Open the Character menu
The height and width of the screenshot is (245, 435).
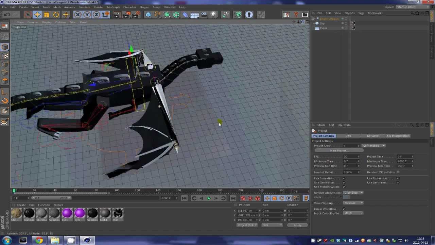tap(129, 7)
